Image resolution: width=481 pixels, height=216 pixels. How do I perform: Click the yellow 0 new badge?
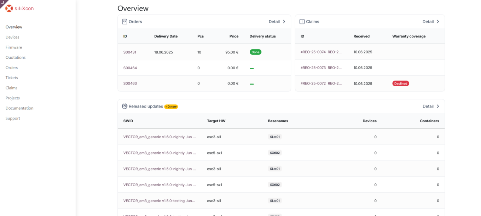click(171, 106)
